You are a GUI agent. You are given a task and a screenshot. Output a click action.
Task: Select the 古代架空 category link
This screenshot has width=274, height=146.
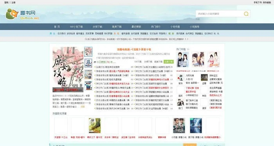[x=189, y=33]
